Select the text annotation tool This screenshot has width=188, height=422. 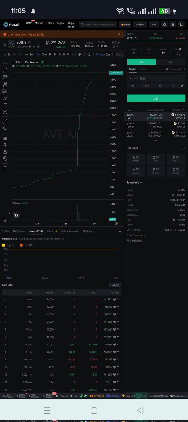pyautogui.click(x=5, y=105)
